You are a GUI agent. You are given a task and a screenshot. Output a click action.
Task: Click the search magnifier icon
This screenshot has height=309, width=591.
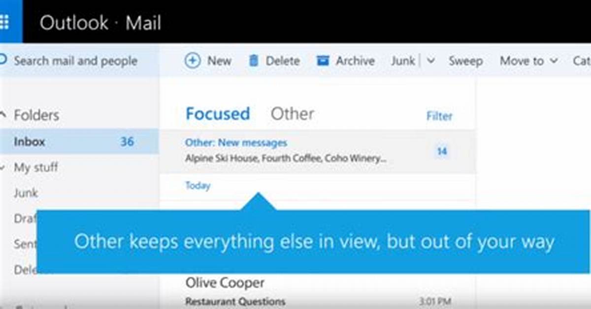pos(3,61)
